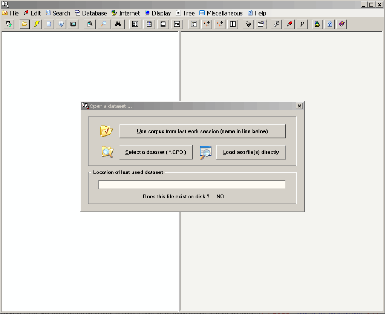
Task: Click the last used dataset location field
Action: click(x=192, y=184)
